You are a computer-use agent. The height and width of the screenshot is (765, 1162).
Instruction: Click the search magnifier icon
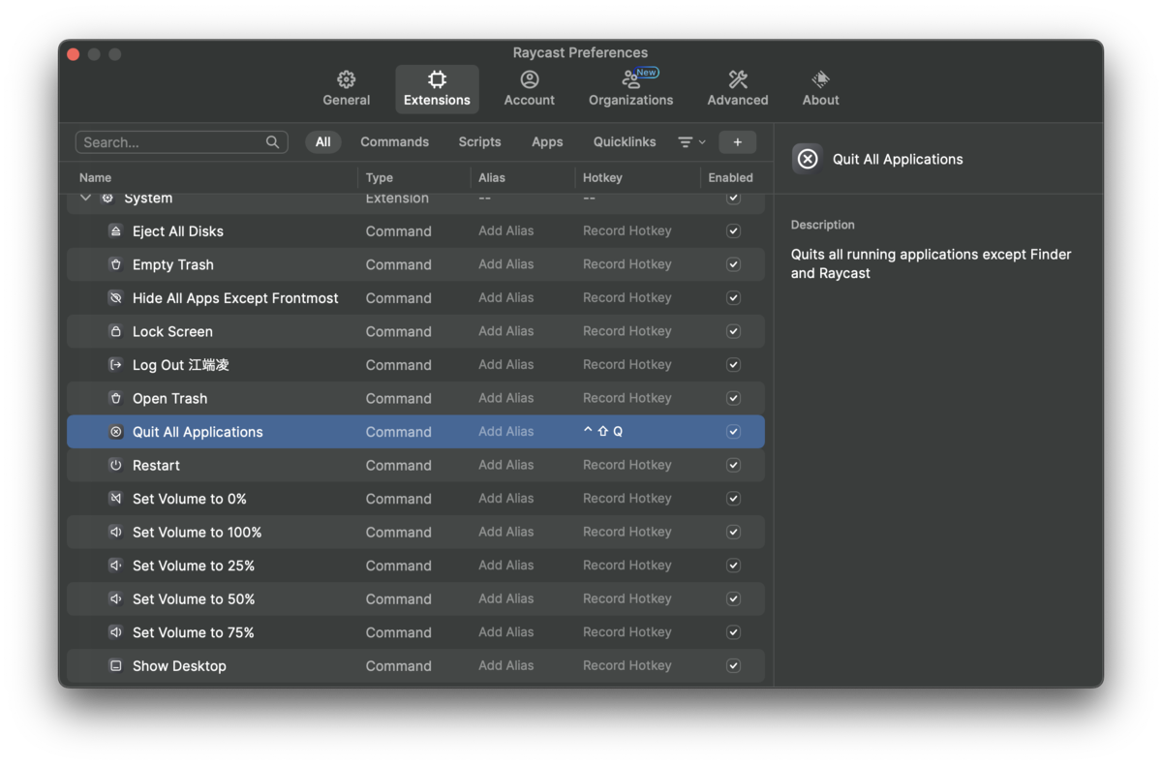point(272,142)
